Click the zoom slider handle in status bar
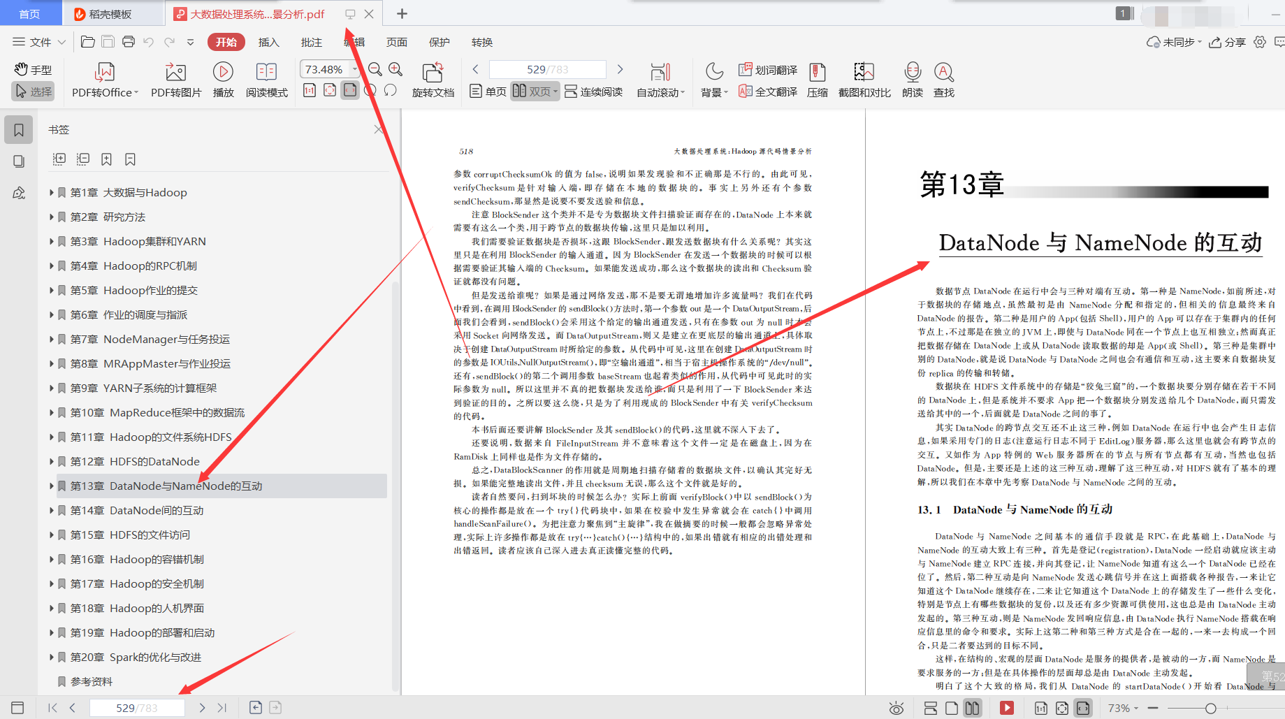Viewport: 1285px width, 719px height. [1210, 708]
